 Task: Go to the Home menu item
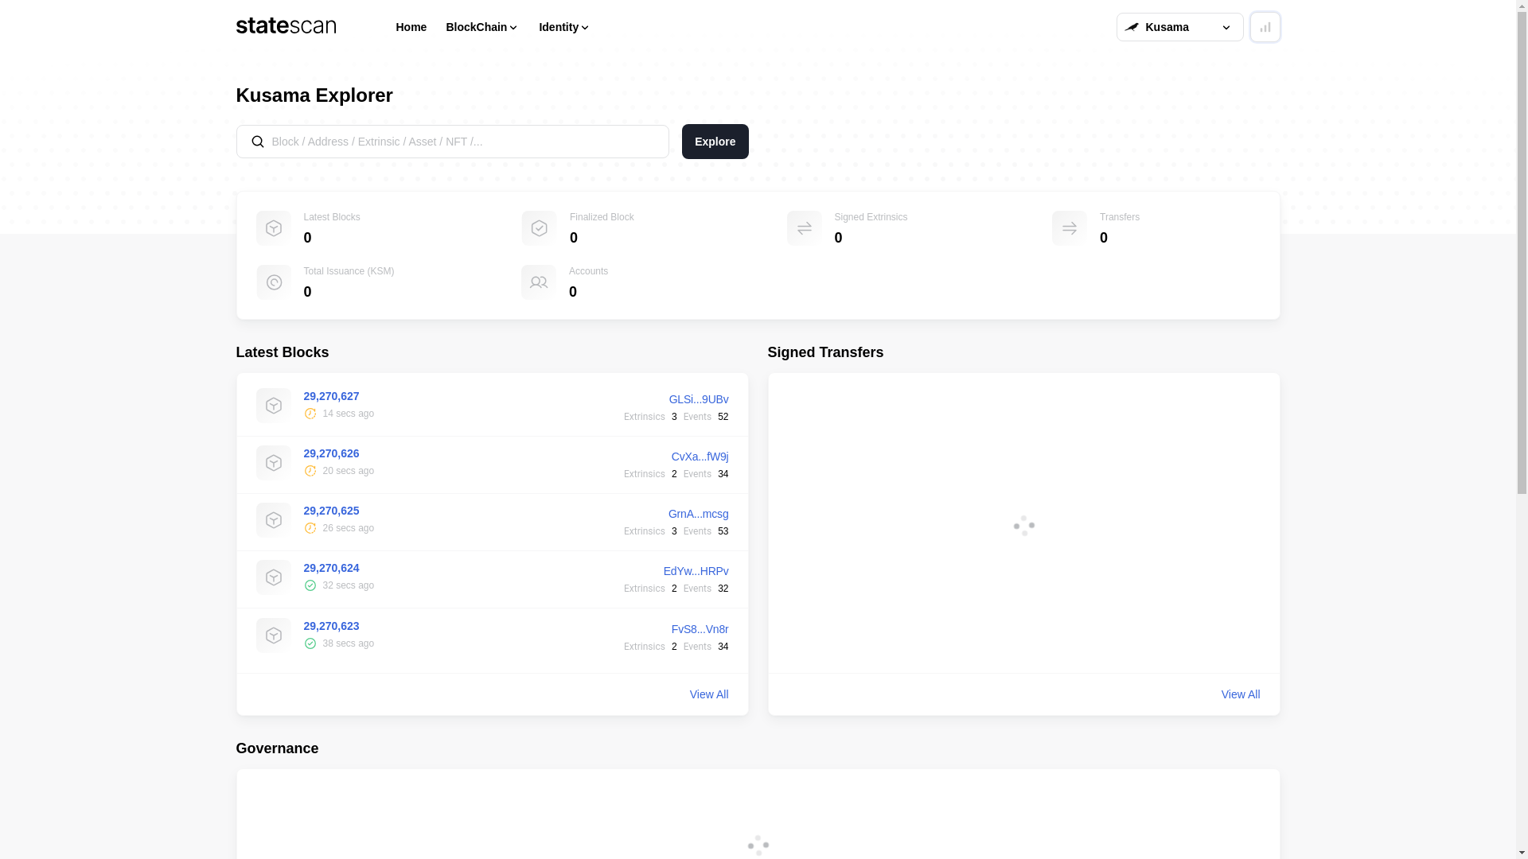(x=411, y=27)
